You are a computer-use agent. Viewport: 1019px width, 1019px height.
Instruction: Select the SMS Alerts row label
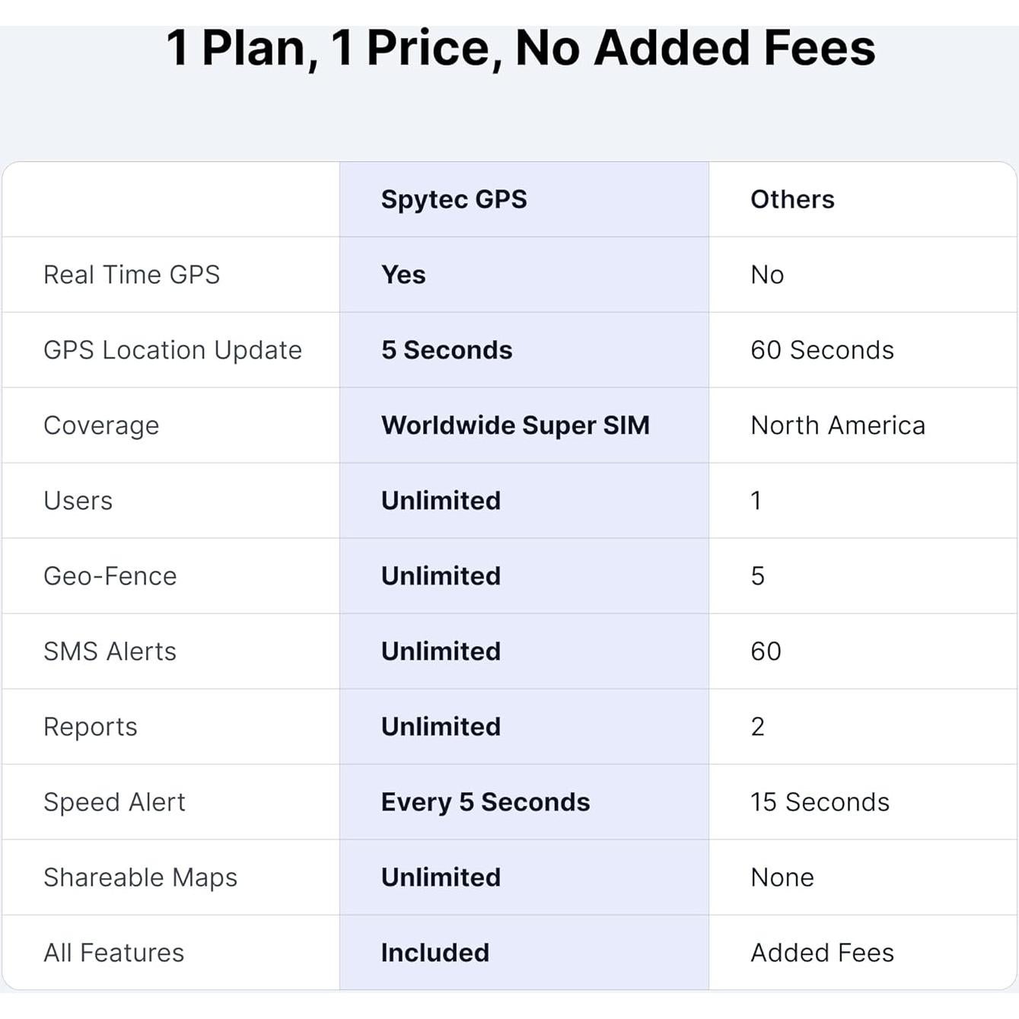[x=110, y=651]
